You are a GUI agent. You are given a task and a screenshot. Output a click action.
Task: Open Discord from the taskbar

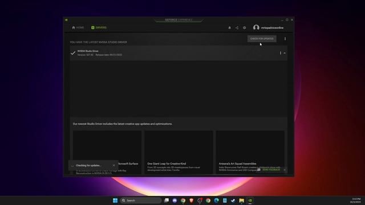175,200
